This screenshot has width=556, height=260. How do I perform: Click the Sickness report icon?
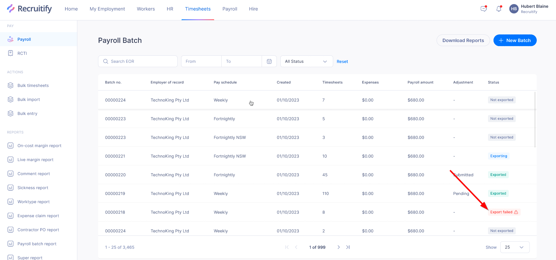coord(11,187)
